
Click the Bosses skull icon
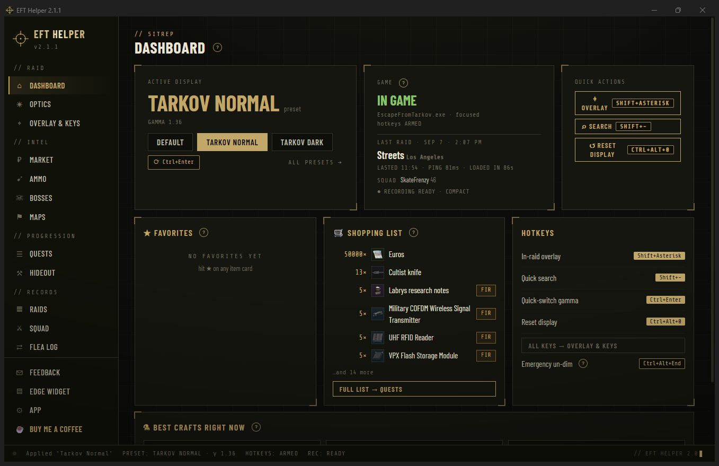coord(20,198)
